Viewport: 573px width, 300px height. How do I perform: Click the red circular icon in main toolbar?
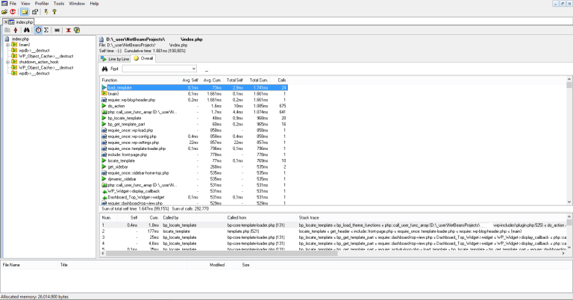pos(14,12)
